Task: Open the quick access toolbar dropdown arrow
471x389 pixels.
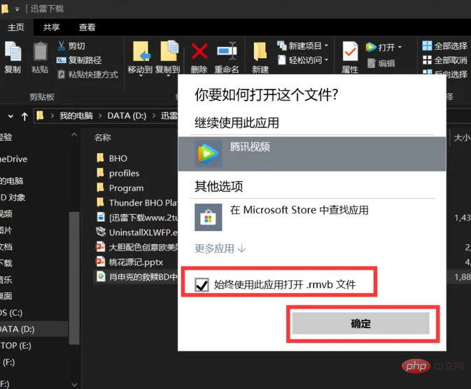Action: 17,9
